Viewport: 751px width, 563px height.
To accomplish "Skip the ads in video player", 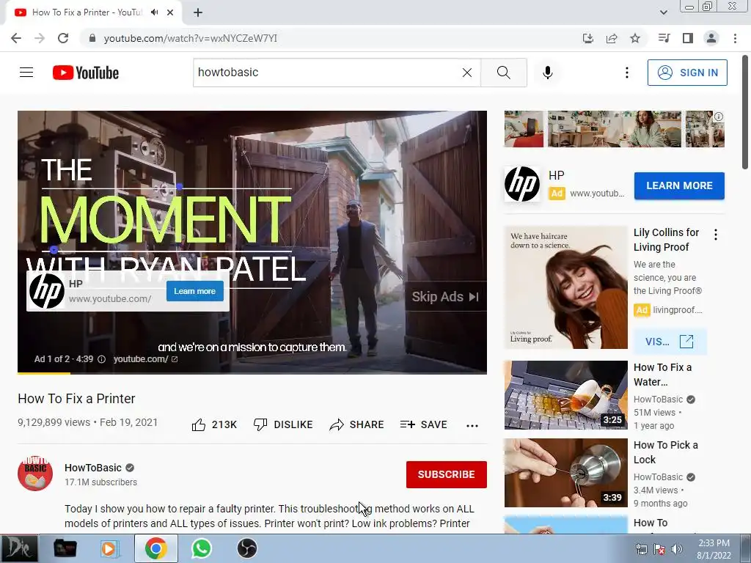I will click(x=445, y=297).
